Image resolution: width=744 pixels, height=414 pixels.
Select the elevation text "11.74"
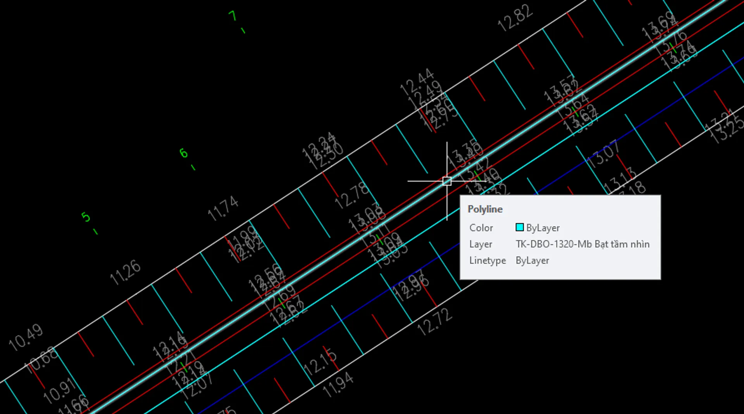[223, 208]
